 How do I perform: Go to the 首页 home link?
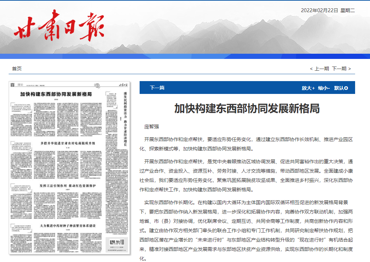point(17,69)
